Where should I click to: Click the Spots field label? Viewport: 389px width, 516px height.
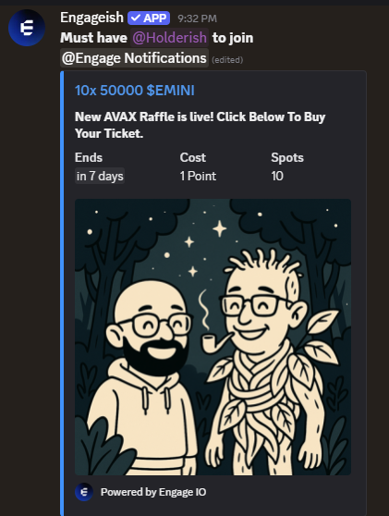tap(287, 157)
